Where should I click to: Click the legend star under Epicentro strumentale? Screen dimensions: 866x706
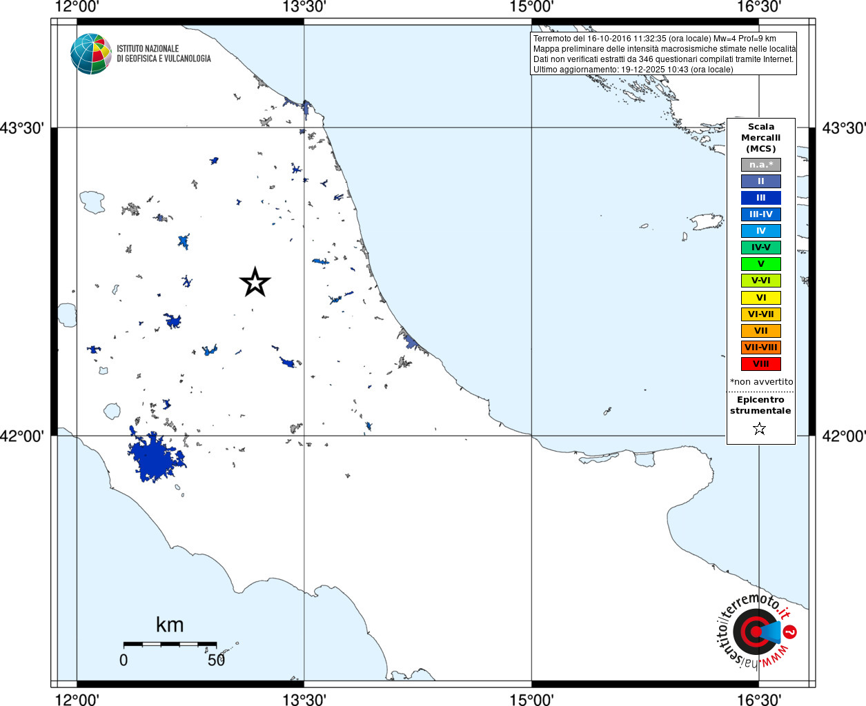coord(760,429)
